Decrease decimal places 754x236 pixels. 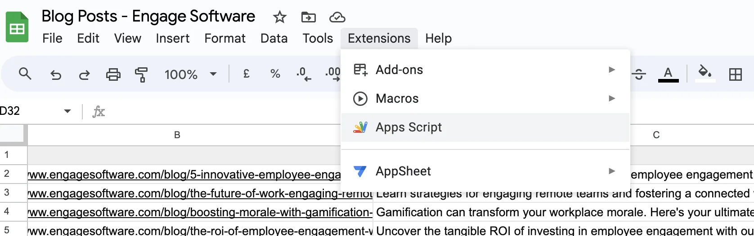click(x=304, y=74)
